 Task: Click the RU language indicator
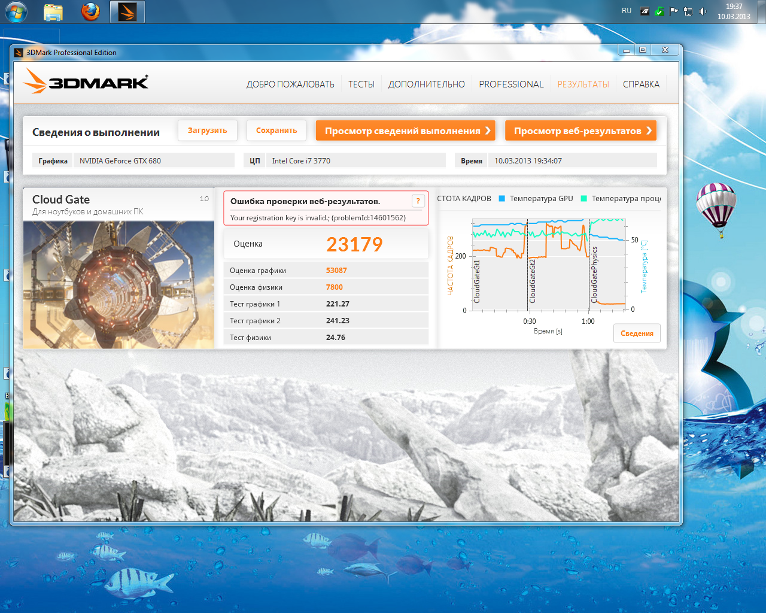(x=627, y=11)
